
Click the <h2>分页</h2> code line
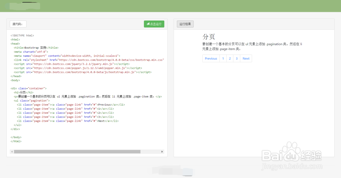click(24, 92)
